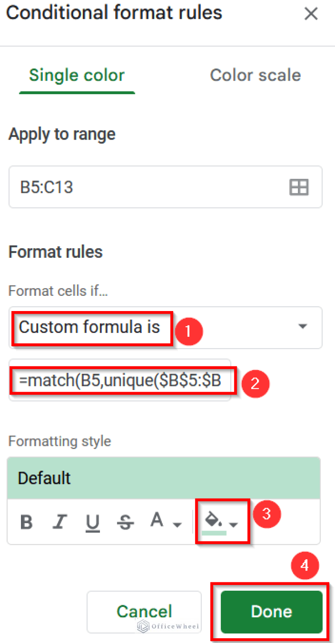Click the Default formatting preview swatch

(164, 478)
